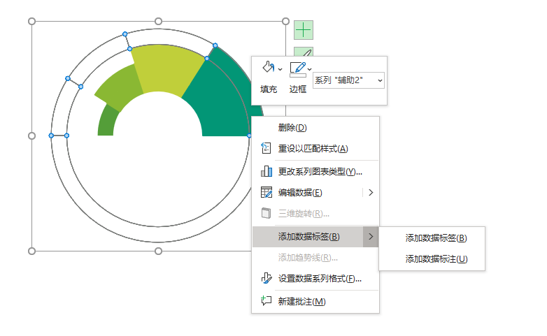Click the 更改系列图表类型 bar chart icon
Viewport: 547px width, 336px height.
[266, 171]
